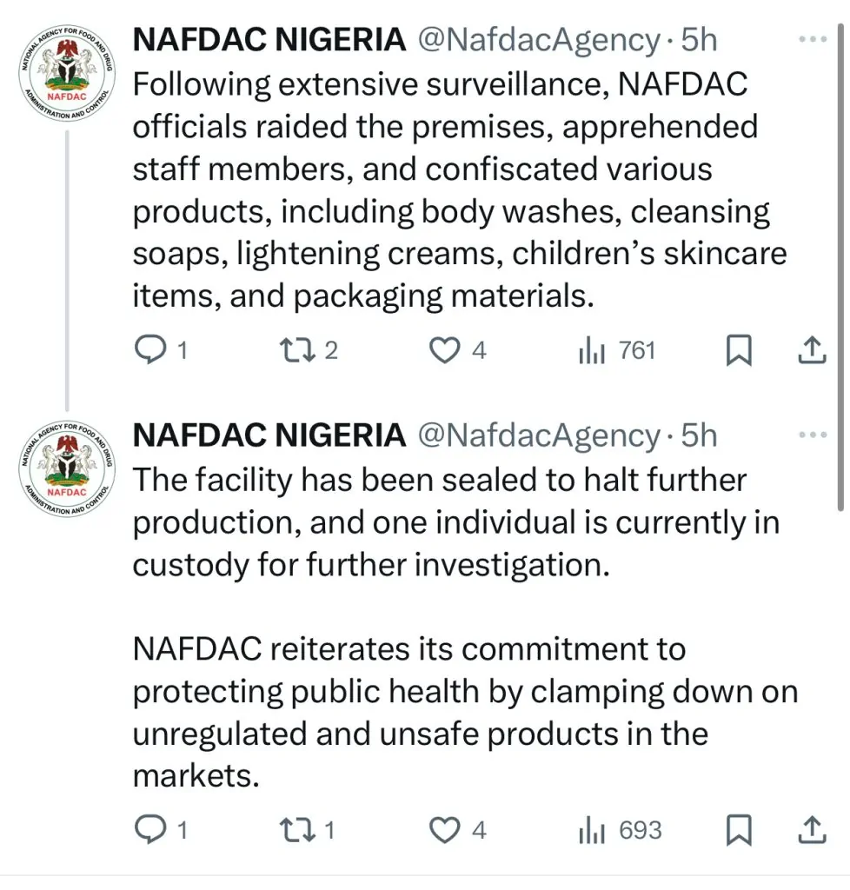Open more options for second tweet
The image size is (850, 890).
(812, 434)
